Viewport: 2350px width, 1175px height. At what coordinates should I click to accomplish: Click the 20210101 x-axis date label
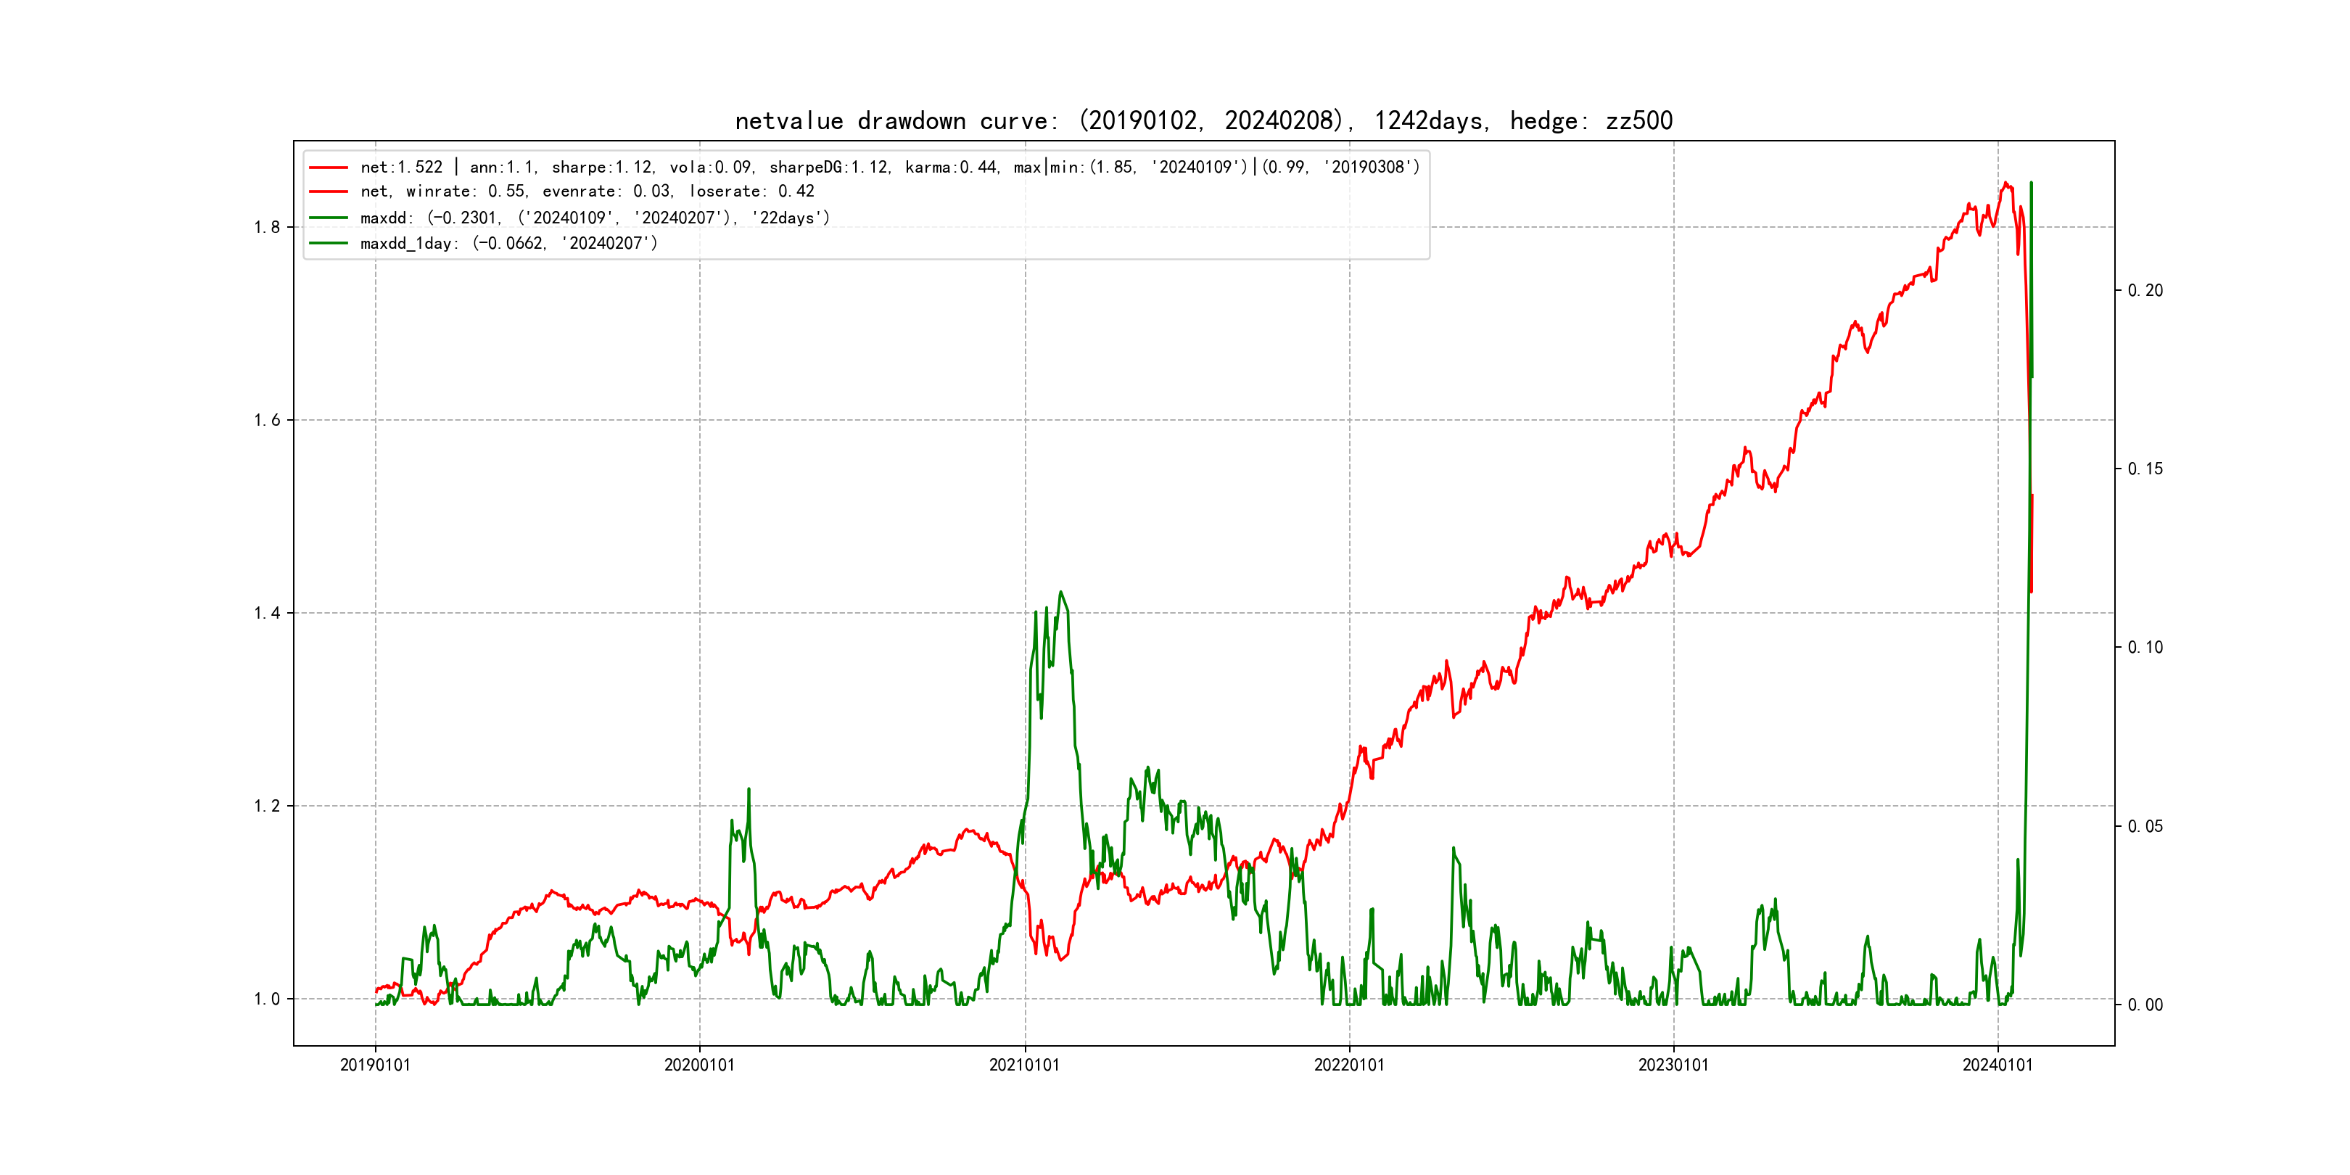[x=1024, y=1065]
